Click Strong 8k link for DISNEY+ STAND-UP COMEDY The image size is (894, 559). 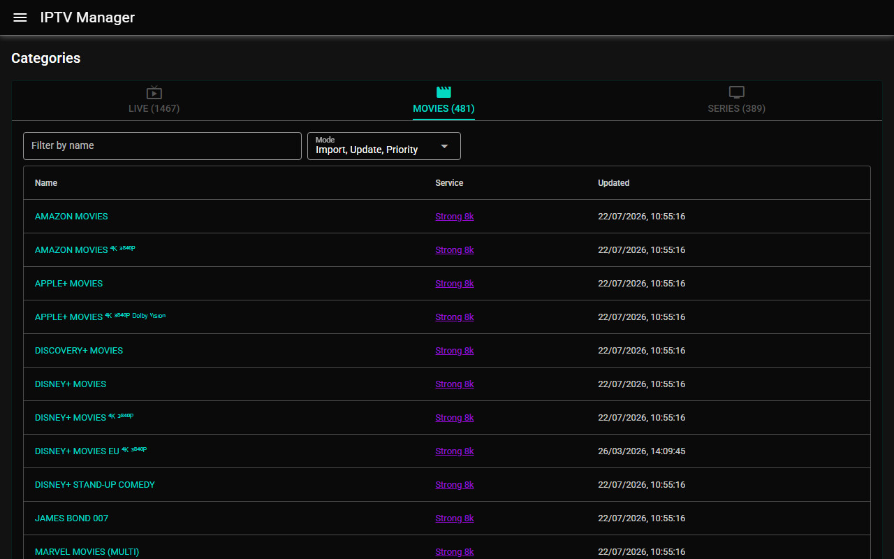pos(455,485)
